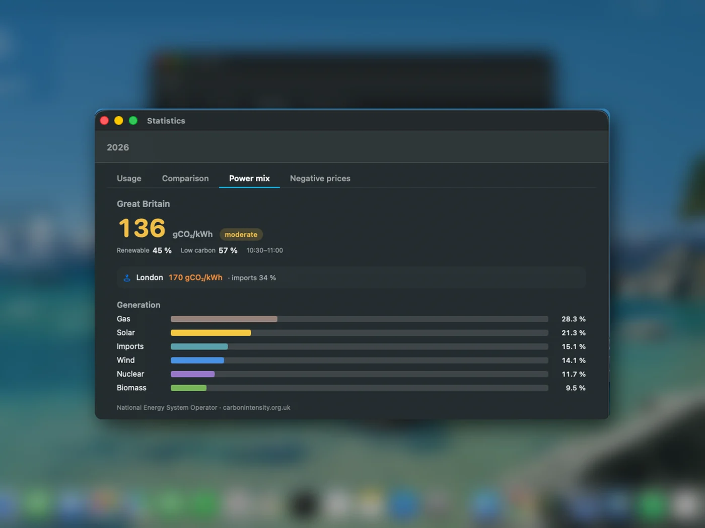Click the green zoom window button

[133, 121]
